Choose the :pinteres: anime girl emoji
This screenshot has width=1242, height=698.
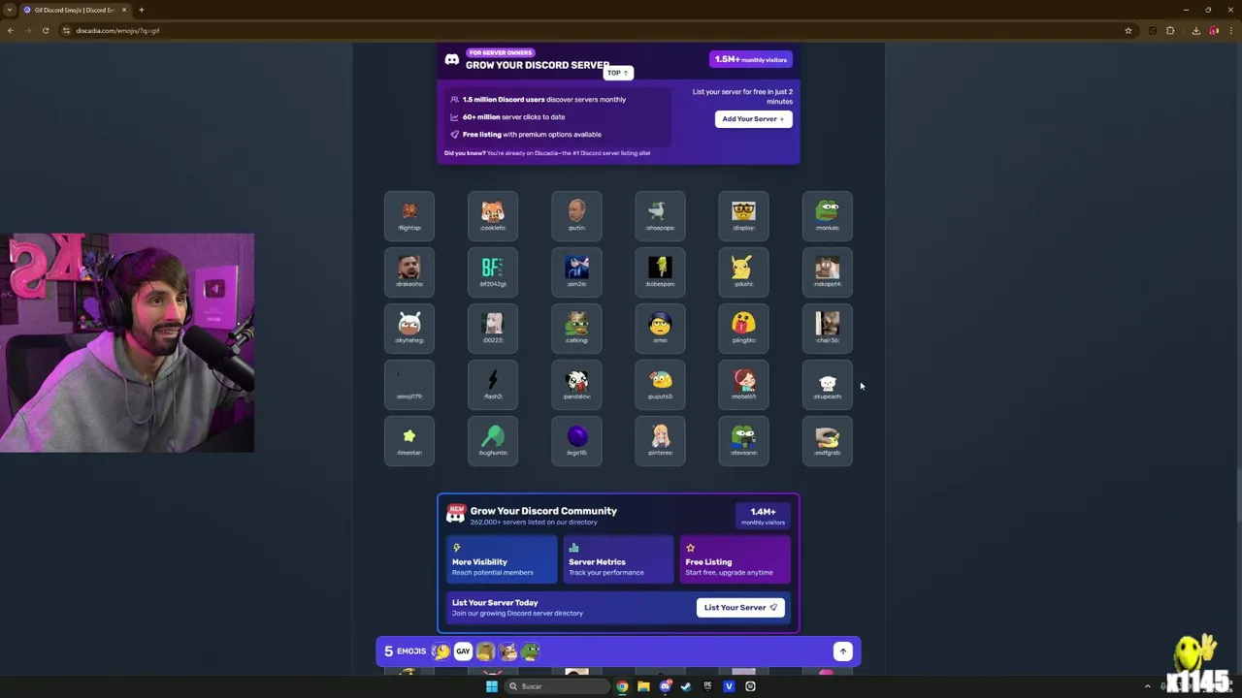[660, 441]
